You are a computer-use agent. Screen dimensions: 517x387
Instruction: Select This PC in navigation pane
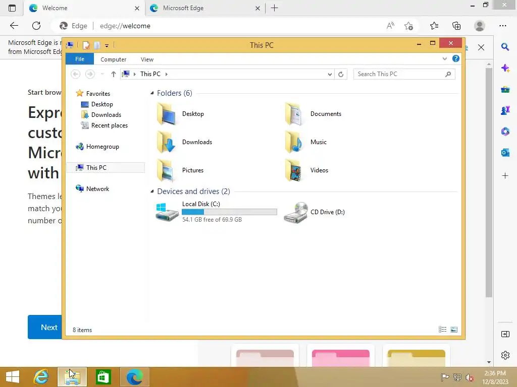point(106,168)
